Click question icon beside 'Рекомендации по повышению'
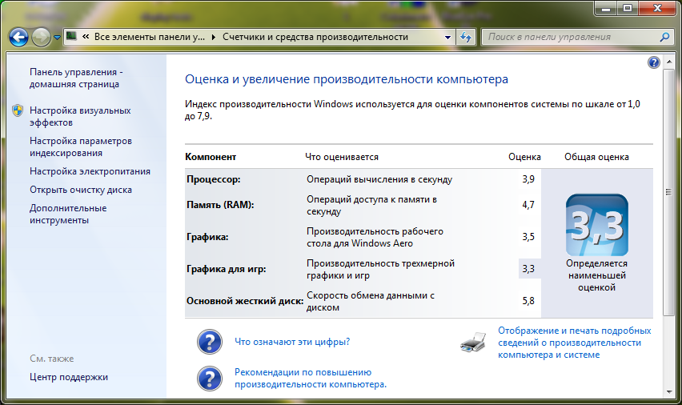Image resolution: width=682 pixels, height=405 pixels. [210, 379]
